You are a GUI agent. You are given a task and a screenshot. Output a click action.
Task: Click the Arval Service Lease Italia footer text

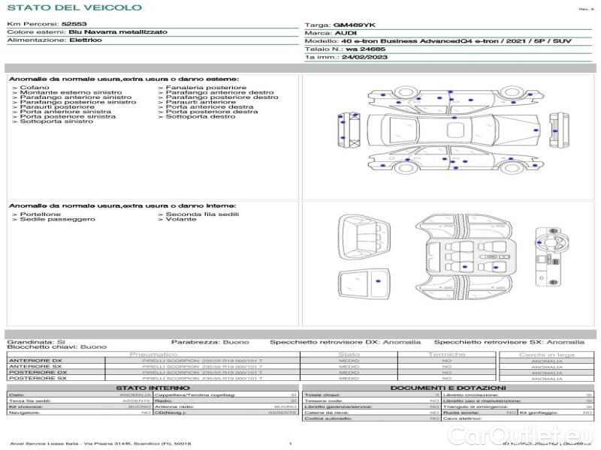point(99,444)
